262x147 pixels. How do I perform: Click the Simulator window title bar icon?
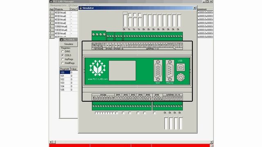point(81,8)
